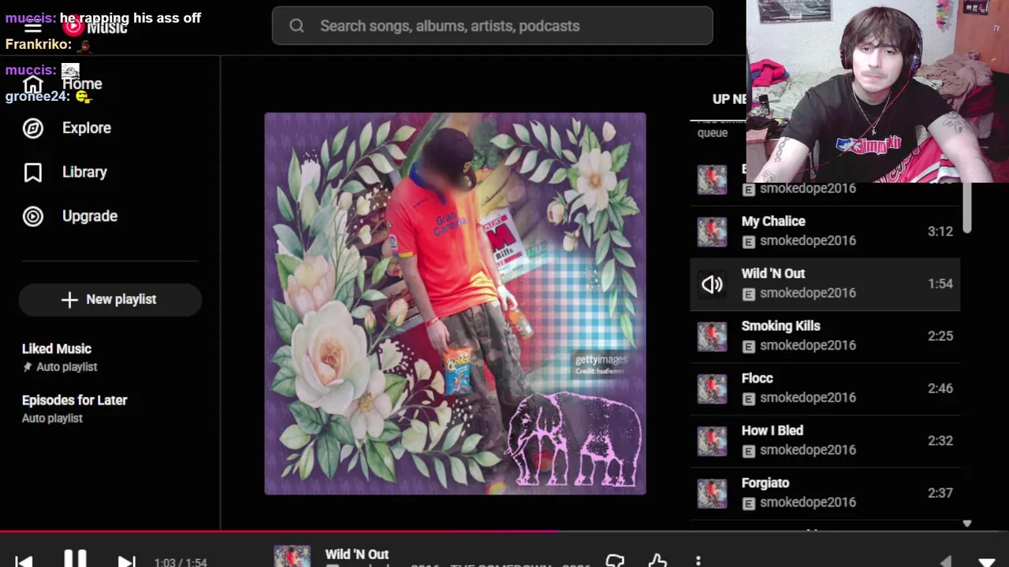Viewport: 1009px width, 567px height.
Task: Click the 1:54 duration of Wild 'N Out
Action: coord(940,283)
